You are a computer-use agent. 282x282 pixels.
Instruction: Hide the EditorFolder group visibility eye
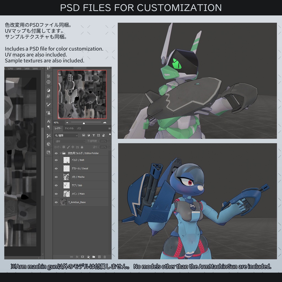(56, 153)
